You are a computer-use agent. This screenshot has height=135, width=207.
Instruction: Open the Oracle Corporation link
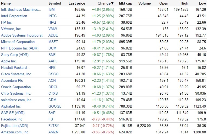[16, 87]
